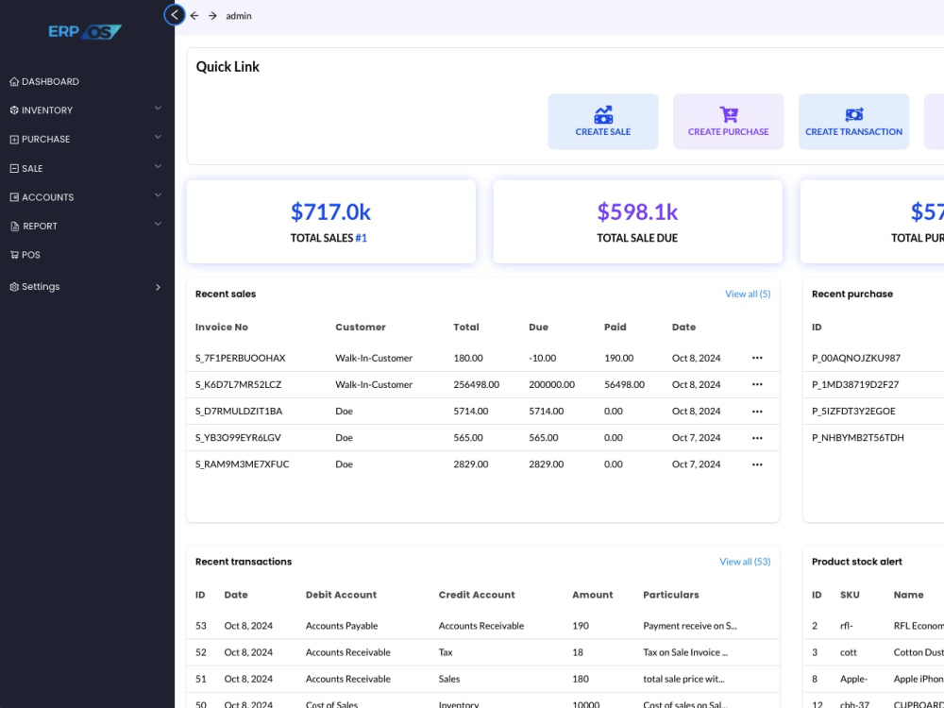Expand the Purchase menu chevron
Viewport: 944px width, 708px height.
tap(158, 137)
